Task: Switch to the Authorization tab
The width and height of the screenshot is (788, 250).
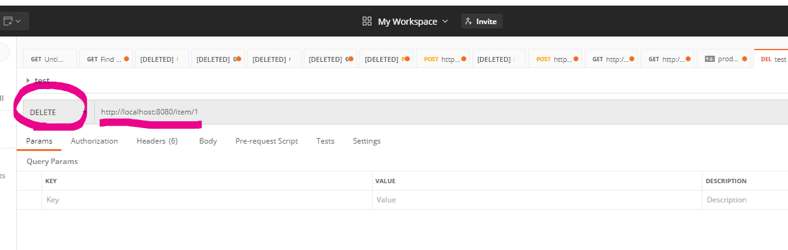Action: tap(94, 141)
